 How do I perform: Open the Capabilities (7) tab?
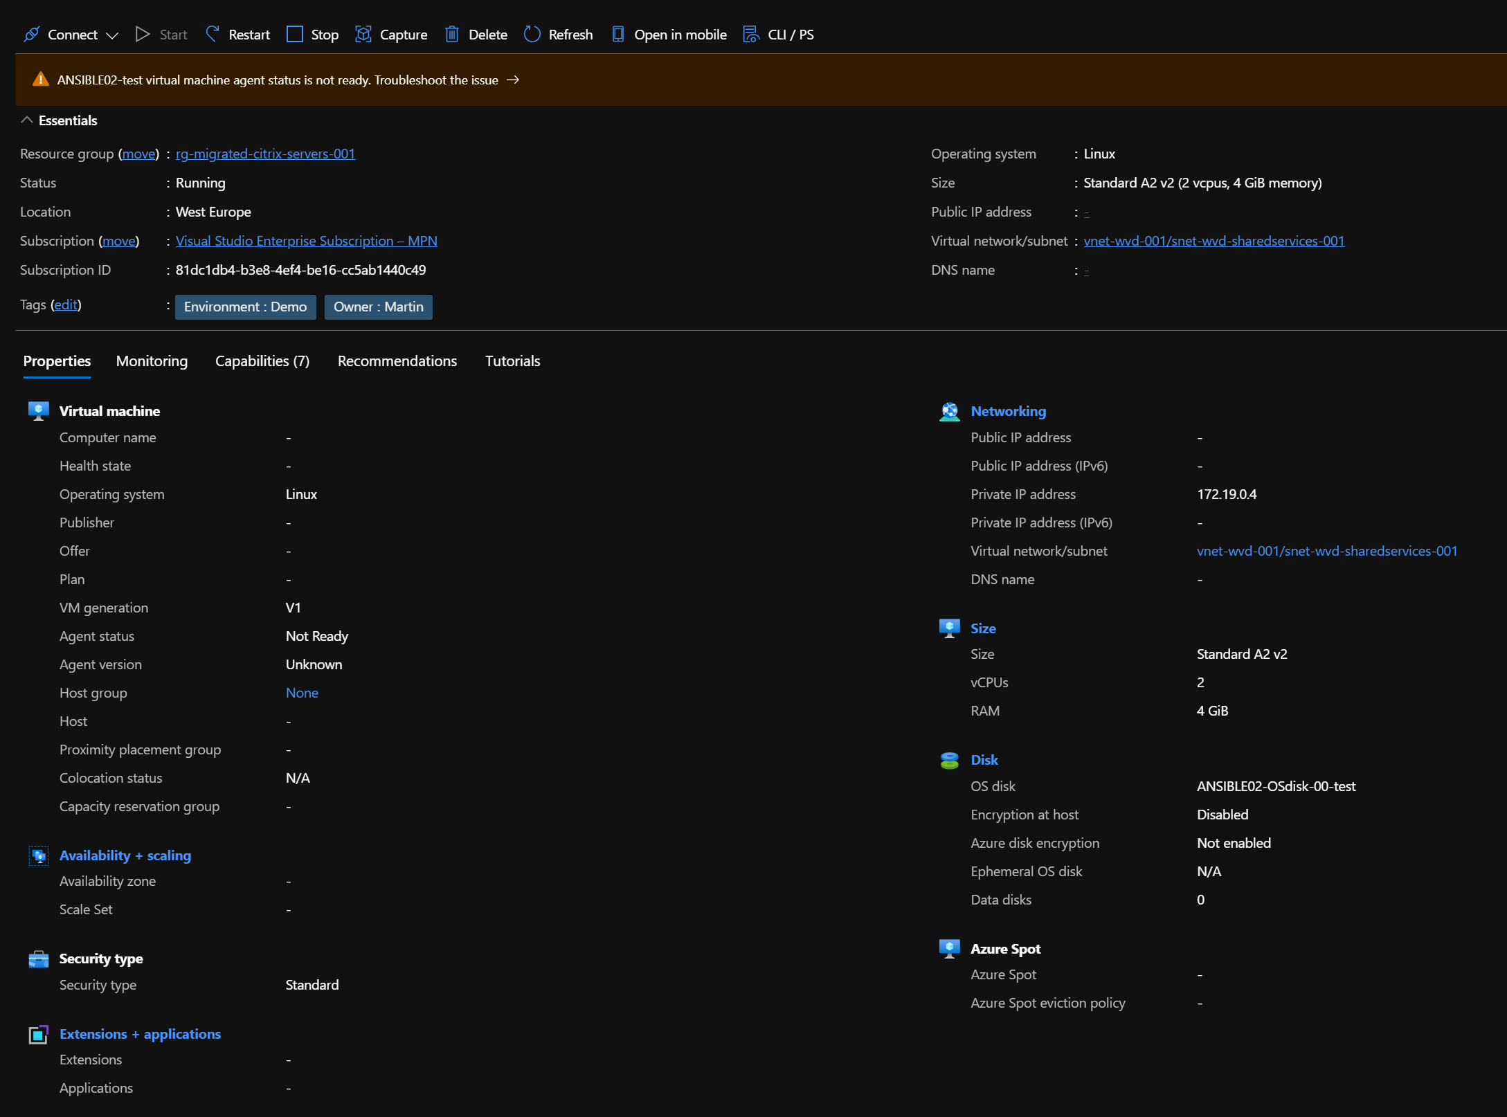click(x=262, y=361)
